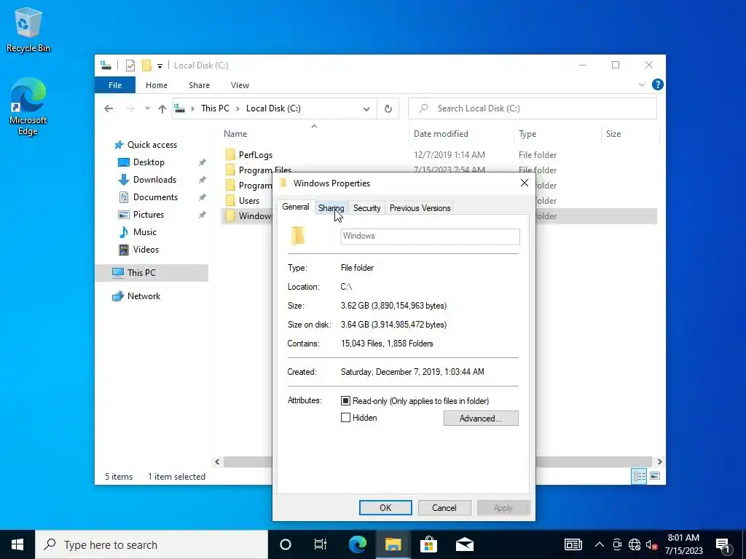Image resolution: width=746 pixels, height=559 pixels.
Task: Open Pictures in navigation pane
Action: [149, 215]
